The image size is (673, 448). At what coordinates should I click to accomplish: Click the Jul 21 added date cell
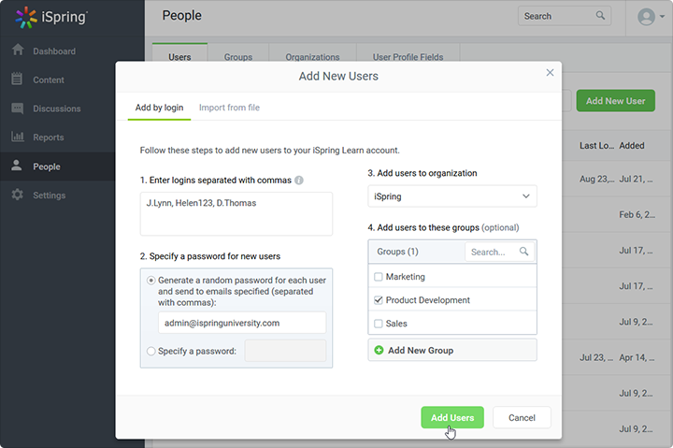pyautogui.click(x=636, y=179)
